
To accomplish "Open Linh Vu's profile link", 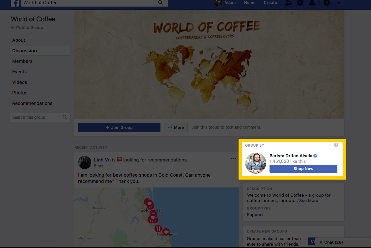I will 102,160.
